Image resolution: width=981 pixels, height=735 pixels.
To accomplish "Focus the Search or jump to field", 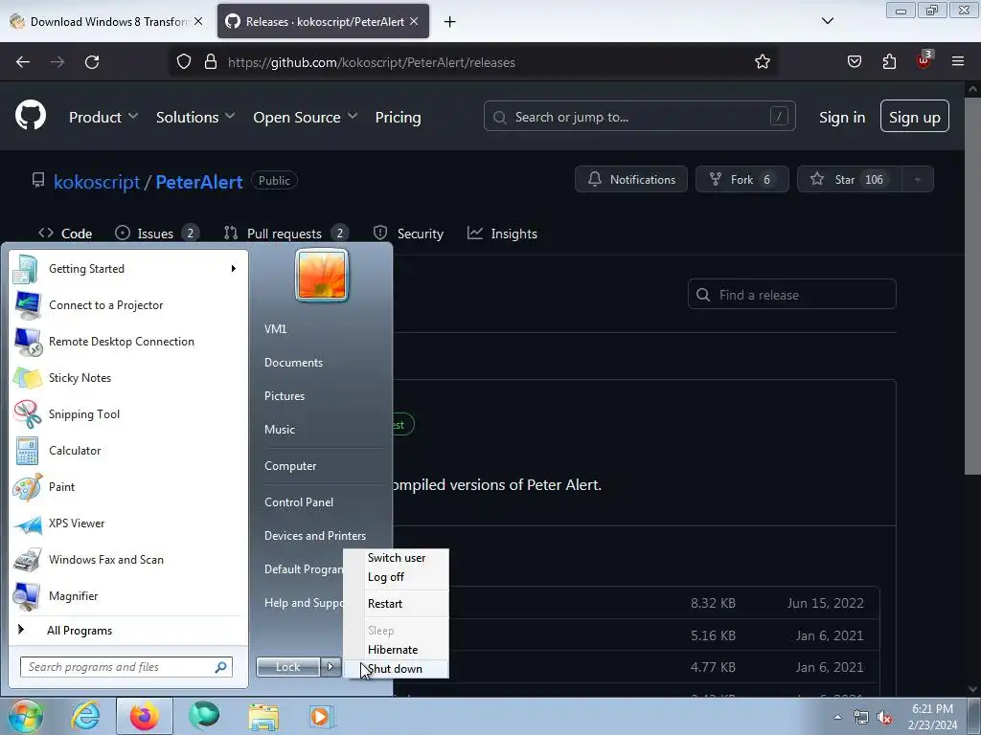I will (639, 116).
